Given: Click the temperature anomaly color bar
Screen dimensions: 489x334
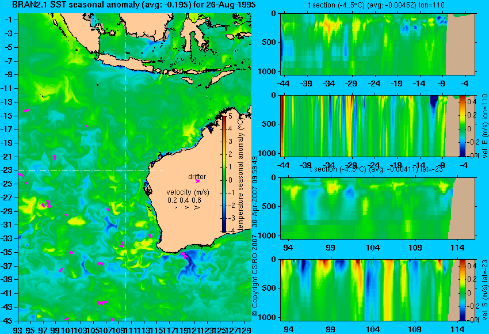Looking at the screenshot, I should pyautogui.click(x=224, y=174).
